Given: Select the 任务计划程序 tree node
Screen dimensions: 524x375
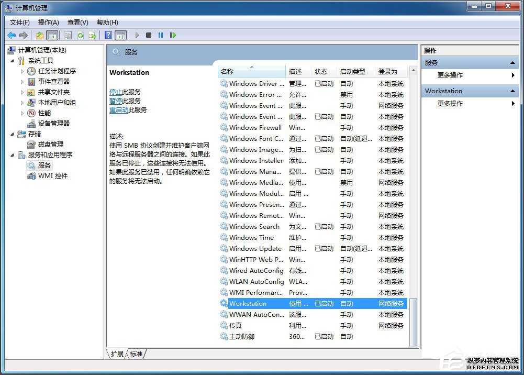Looking at the screenshot, I should tap(57, 71).
